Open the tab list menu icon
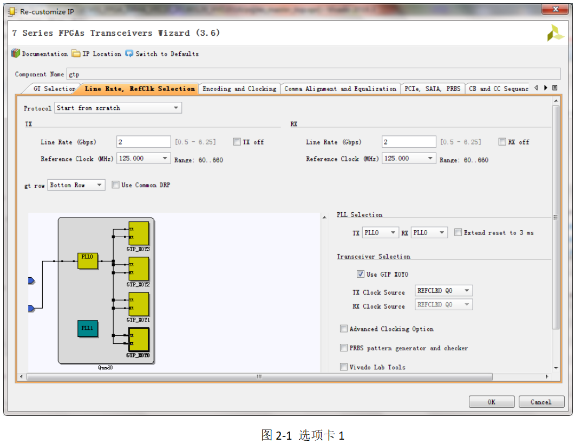This screenshot has width=575, height=444. coord(555,88)
